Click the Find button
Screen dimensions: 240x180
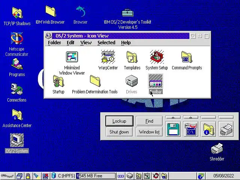[149, 121]
